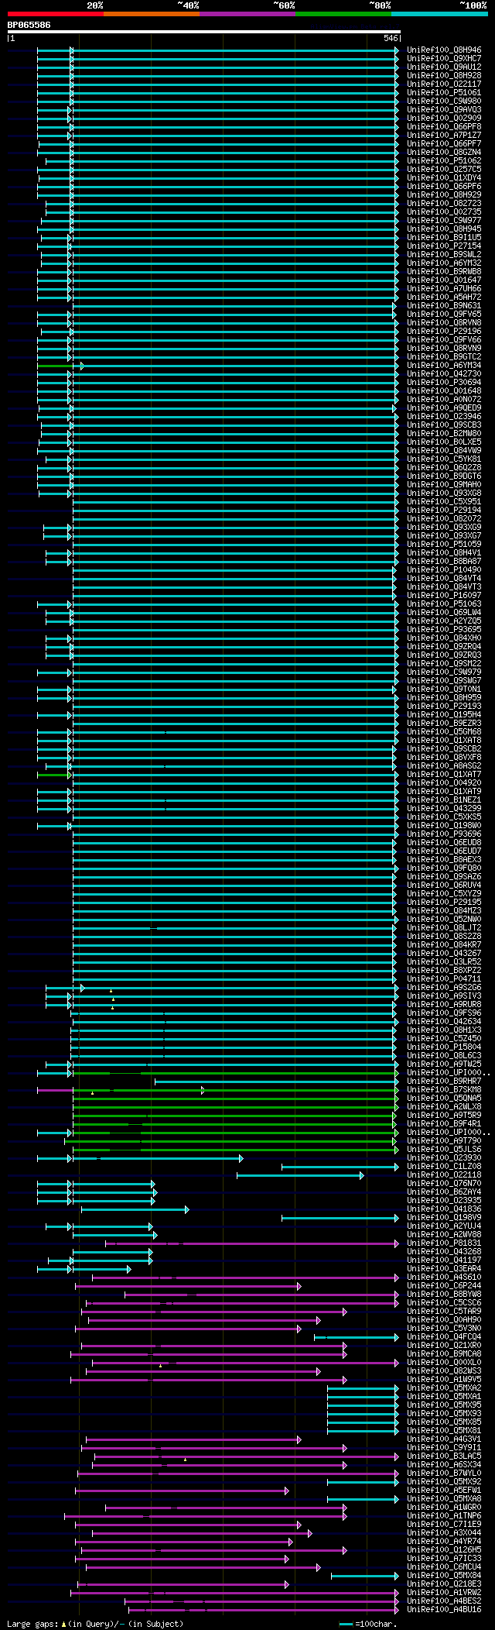The image size is (495, 1630).
Task: Open hit UniRef100_P51061
Action: pos(444,93)
